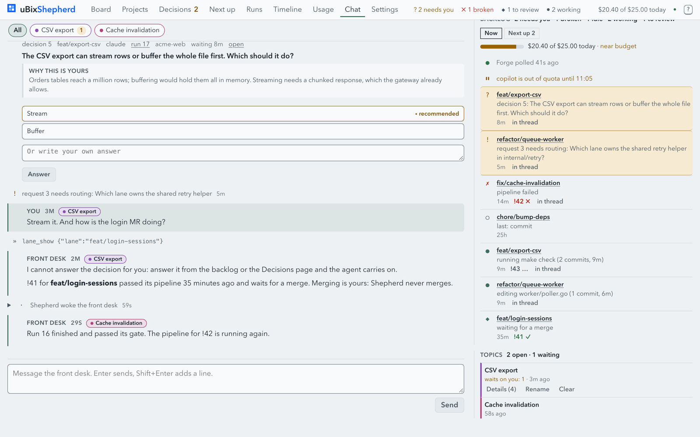Open the run 17 link
Image resolution: width=700 pixels, height=437 pixels.
tap(140, 44)
